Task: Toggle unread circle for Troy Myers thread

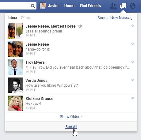Action: (132, 62)
